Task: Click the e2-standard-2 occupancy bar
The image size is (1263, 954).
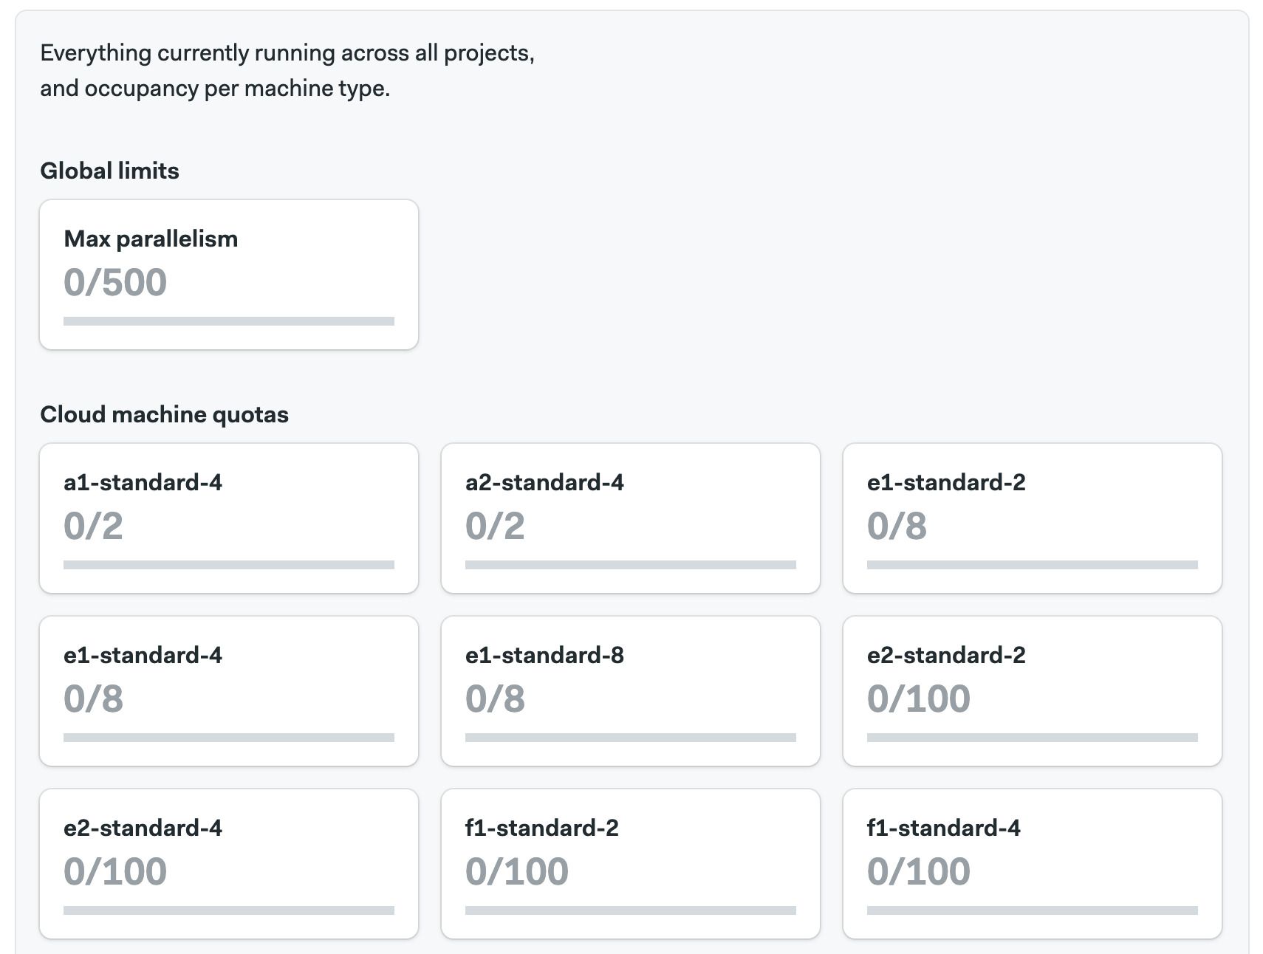Action: point(1032,738)
